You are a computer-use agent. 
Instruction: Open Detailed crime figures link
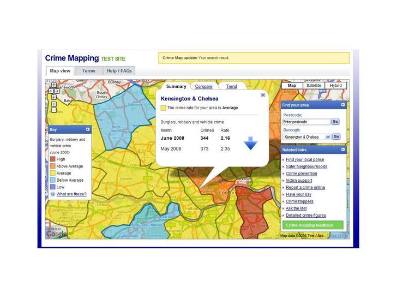tap(306, 216)
